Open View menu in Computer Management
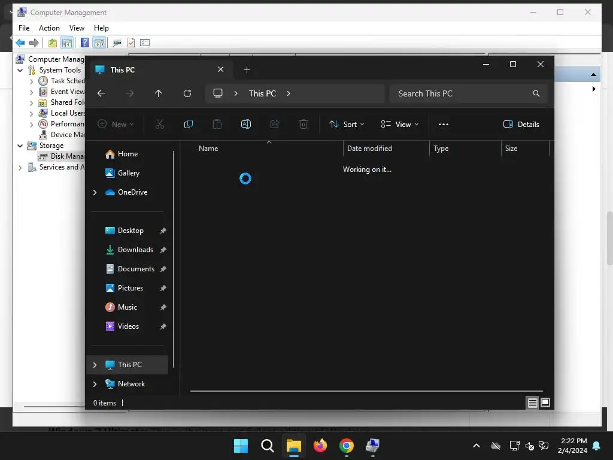This screenshot has height=460, width=613. pos(77,28)
